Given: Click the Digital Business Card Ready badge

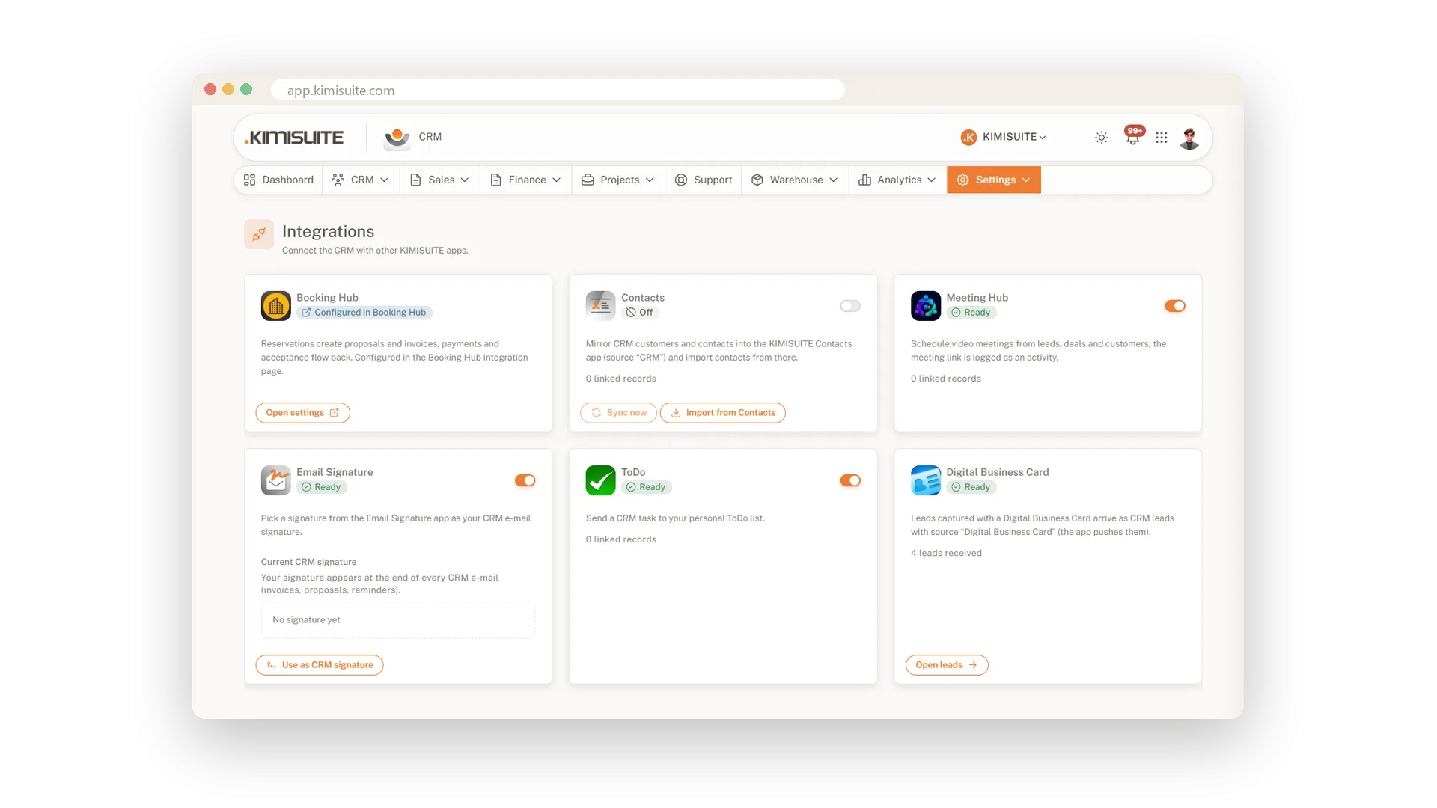Looking at the screenshot, I should point(971,487).
